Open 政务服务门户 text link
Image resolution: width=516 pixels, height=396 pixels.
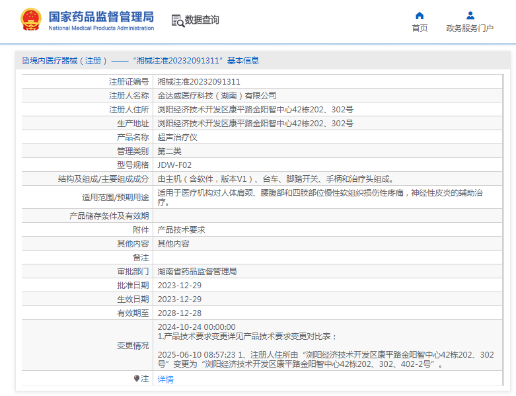[470, 28]
